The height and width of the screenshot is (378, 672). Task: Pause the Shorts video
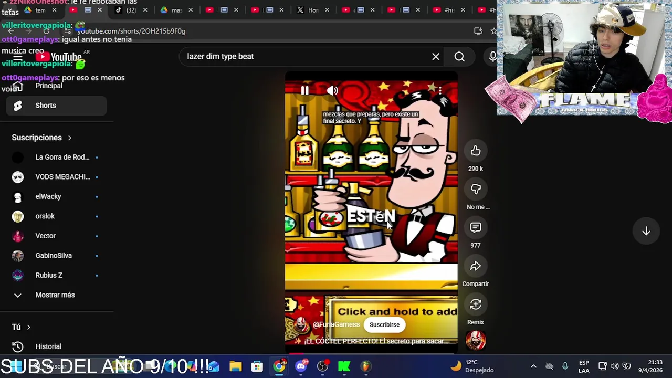[304, 90]
